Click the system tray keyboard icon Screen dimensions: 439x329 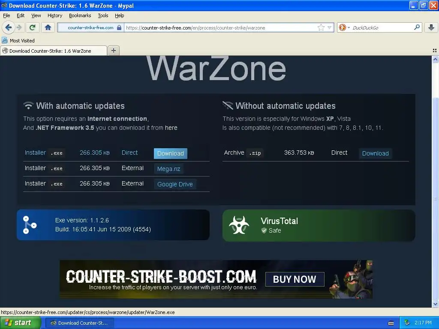pyautogui.click(x=391, y=323)
